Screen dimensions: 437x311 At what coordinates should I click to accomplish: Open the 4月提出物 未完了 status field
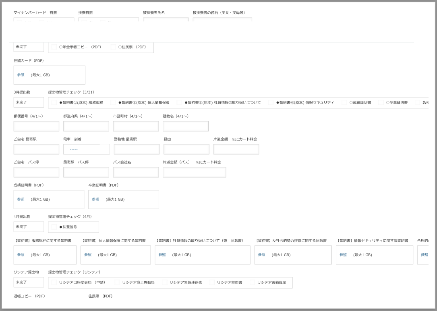[x=29, y=226]
